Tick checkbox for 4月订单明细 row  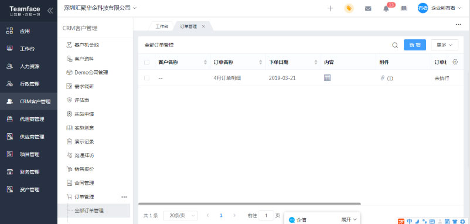147,78
